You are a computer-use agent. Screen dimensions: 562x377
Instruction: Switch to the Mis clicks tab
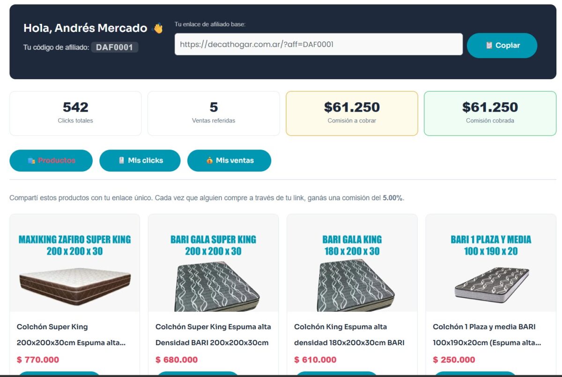(140, 160)
